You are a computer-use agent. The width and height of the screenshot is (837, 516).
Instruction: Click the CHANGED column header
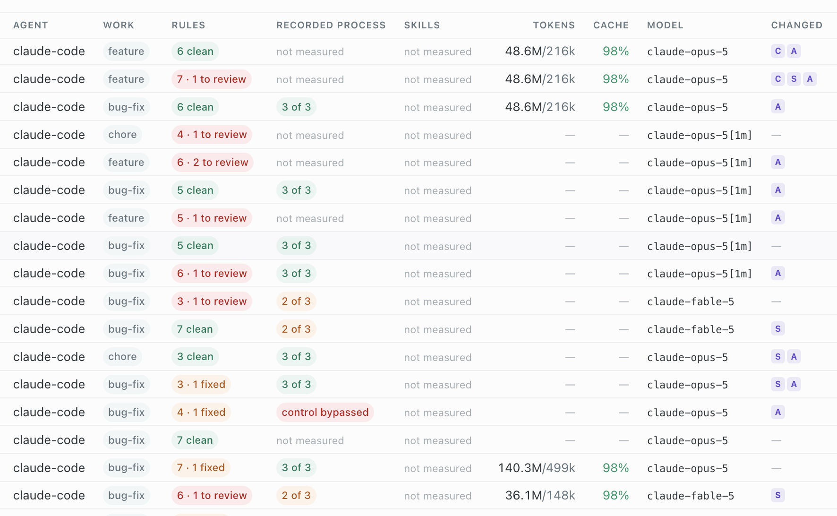797,25
